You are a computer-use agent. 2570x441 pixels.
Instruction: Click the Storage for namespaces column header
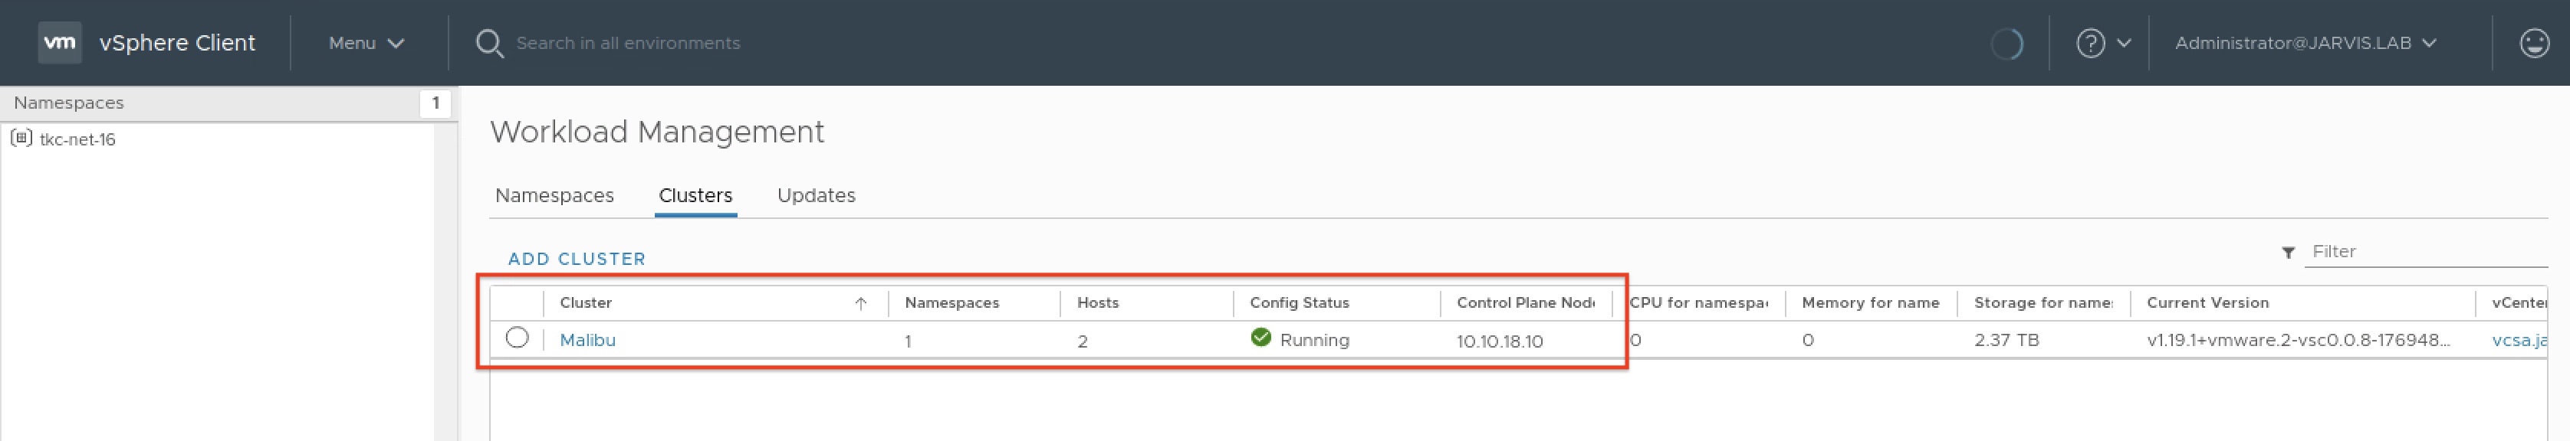pos(2043,302)
